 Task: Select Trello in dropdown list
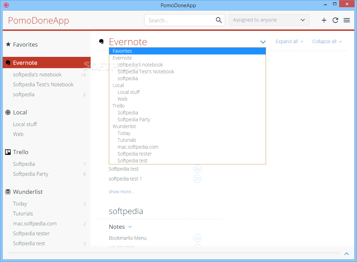187,106
